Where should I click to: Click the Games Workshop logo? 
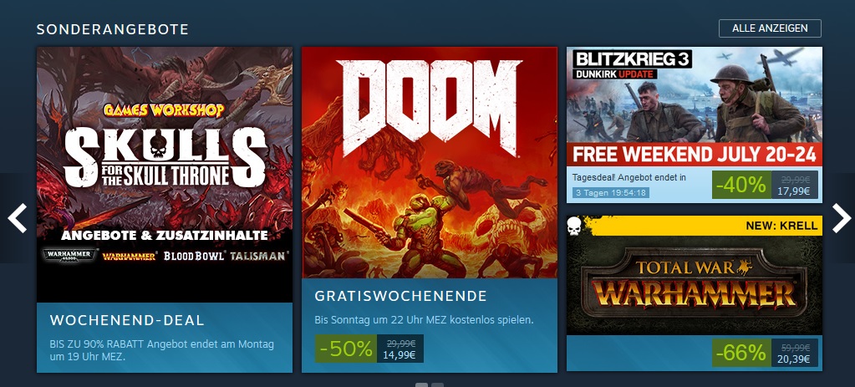point(164,110)
